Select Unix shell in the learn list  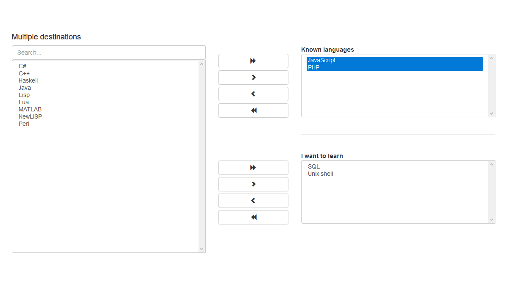[x=321, y=174]
